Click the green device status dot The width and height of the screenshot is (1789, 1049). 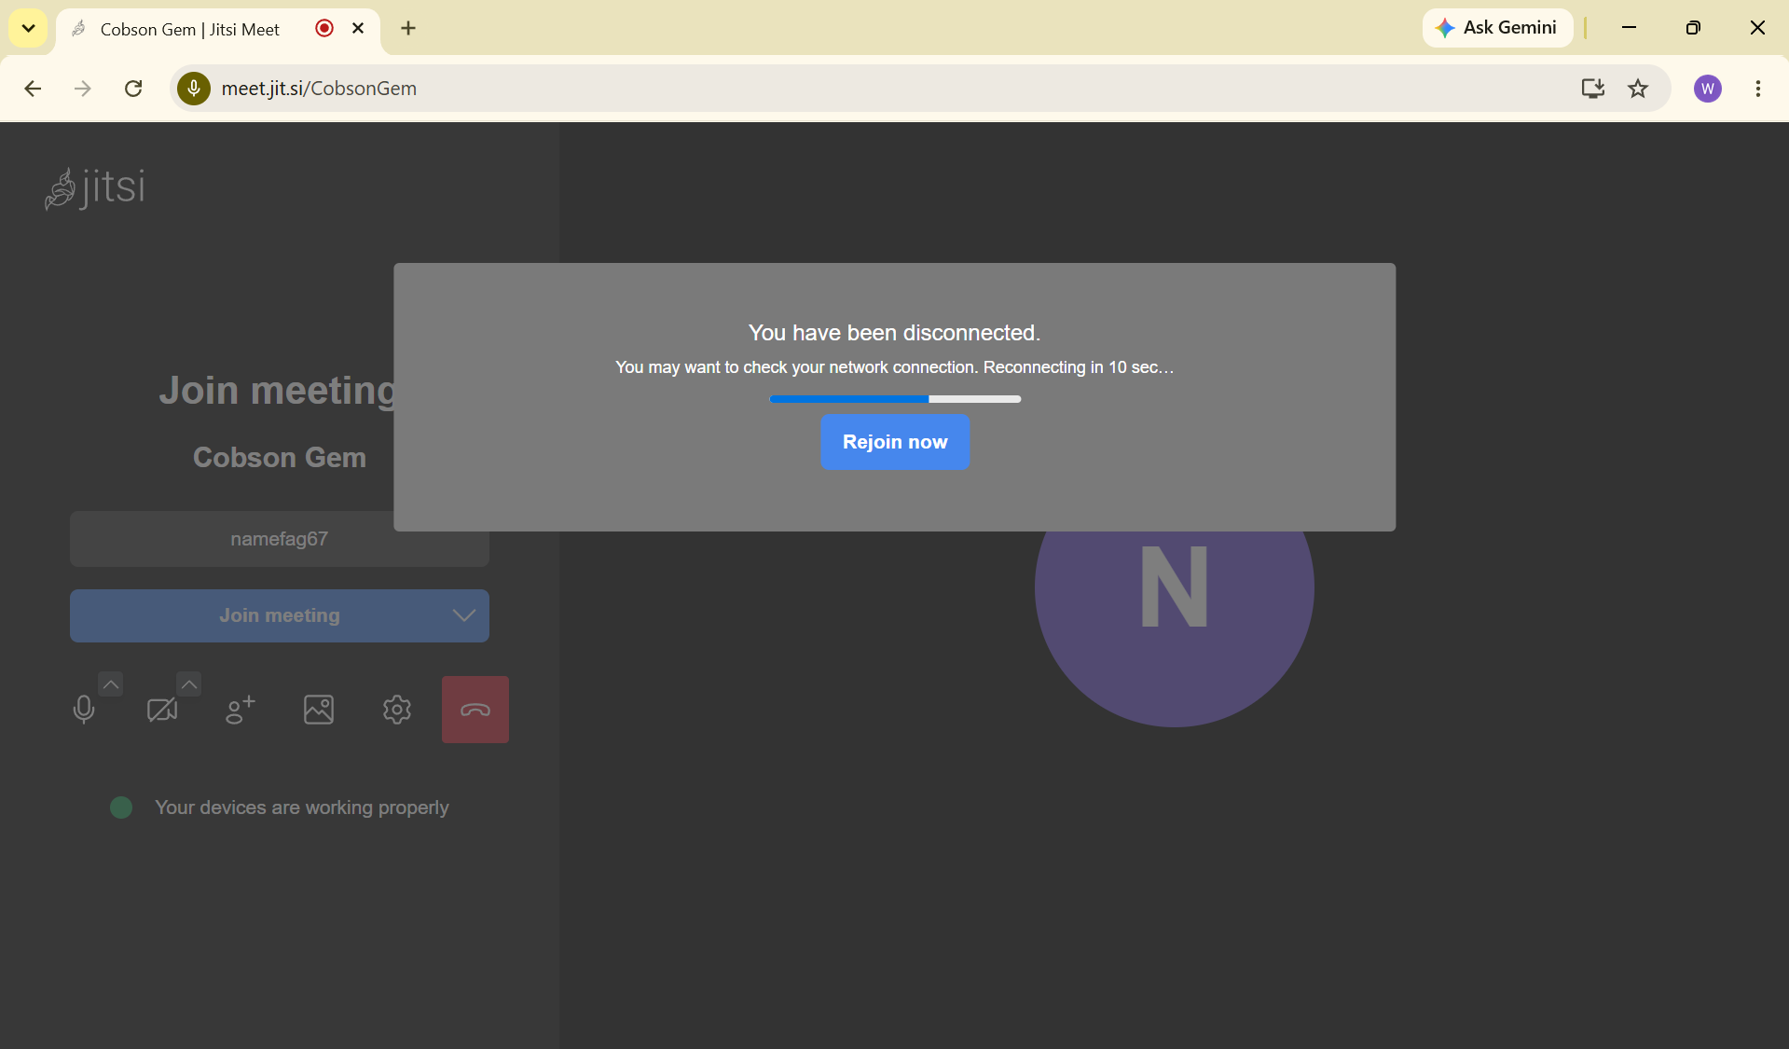click(121, 807)
